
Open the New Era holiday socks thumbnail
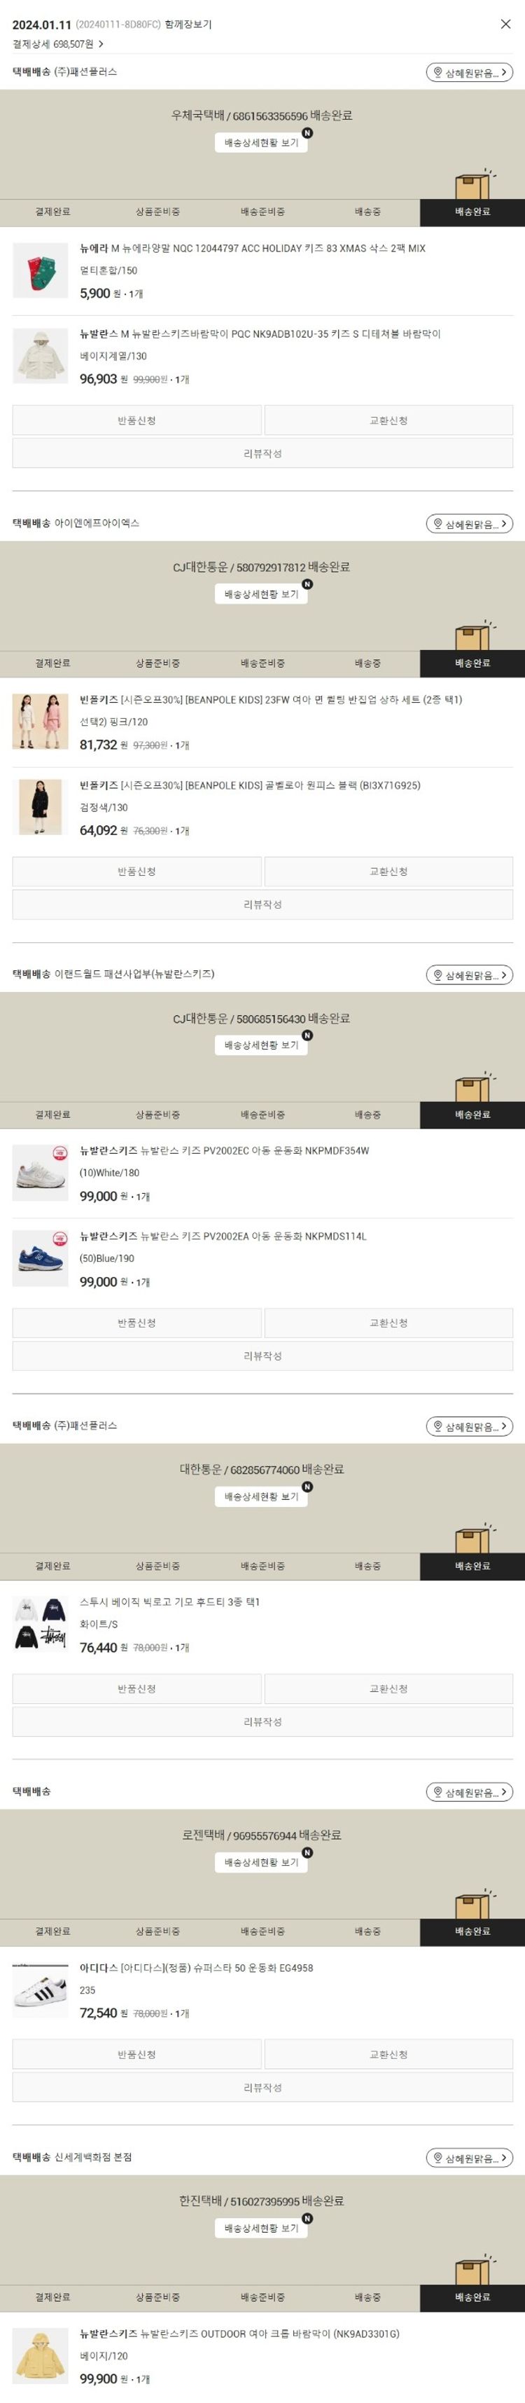pyautogui.click(x=40, y=270)
